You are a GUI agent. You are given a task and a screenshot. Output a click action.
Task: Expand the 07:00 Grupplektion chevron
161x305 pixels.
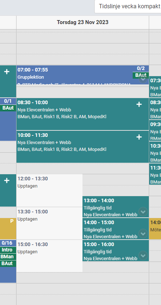point(143,79)
